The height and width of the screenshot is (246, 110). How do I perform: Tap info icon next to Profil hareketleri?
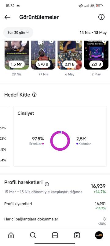47,184
